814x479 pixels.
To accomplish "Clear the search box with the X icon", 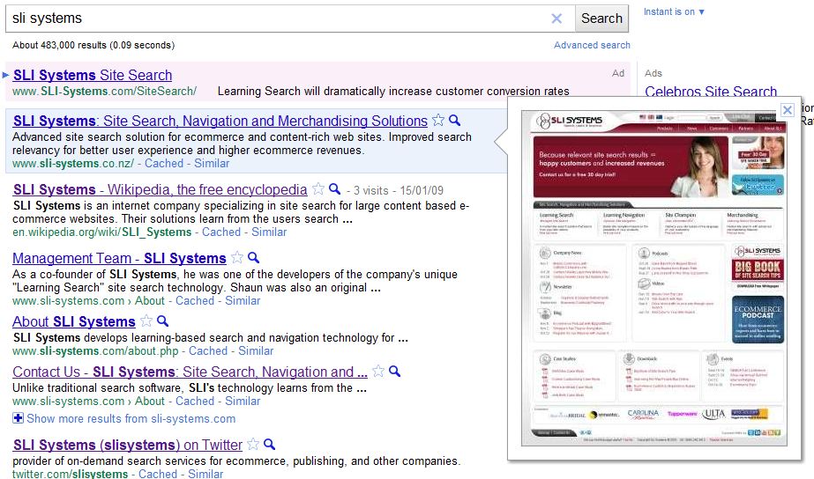I will (x=556, y=18).
